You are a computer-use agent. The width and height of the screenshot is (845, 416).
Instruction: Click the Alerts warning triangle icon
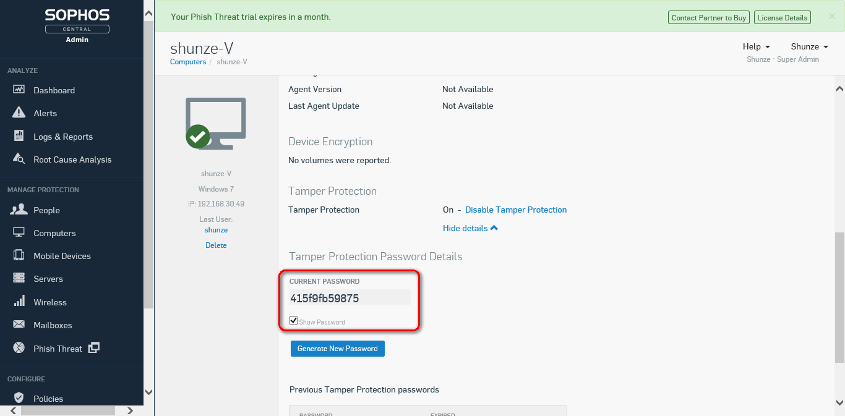(x=19, y=112)
